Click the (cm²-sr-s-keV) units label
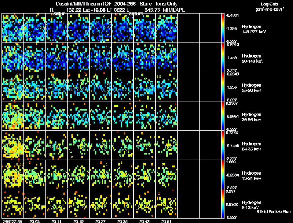This screenshot has height=223, width=293. click(270, 9)
